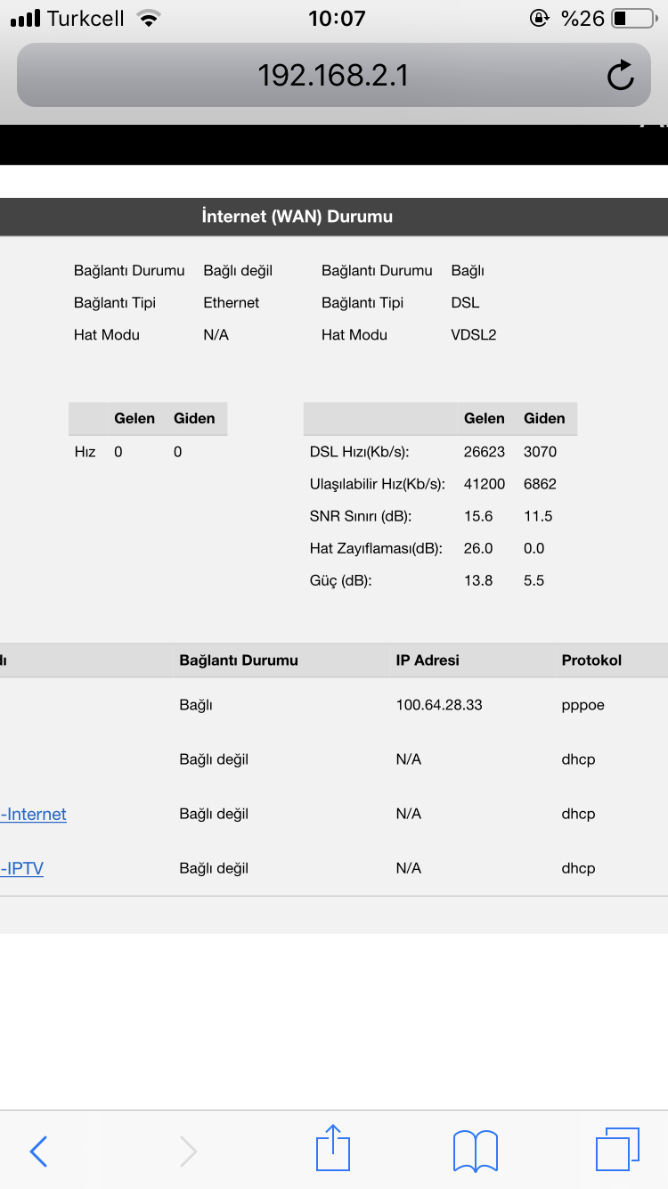Image resolution: width=668 pixels, height=1189 pixels.
Task: Tap the DSL Hızı(Kb/s) row label
Action: (x=360, y=452)
